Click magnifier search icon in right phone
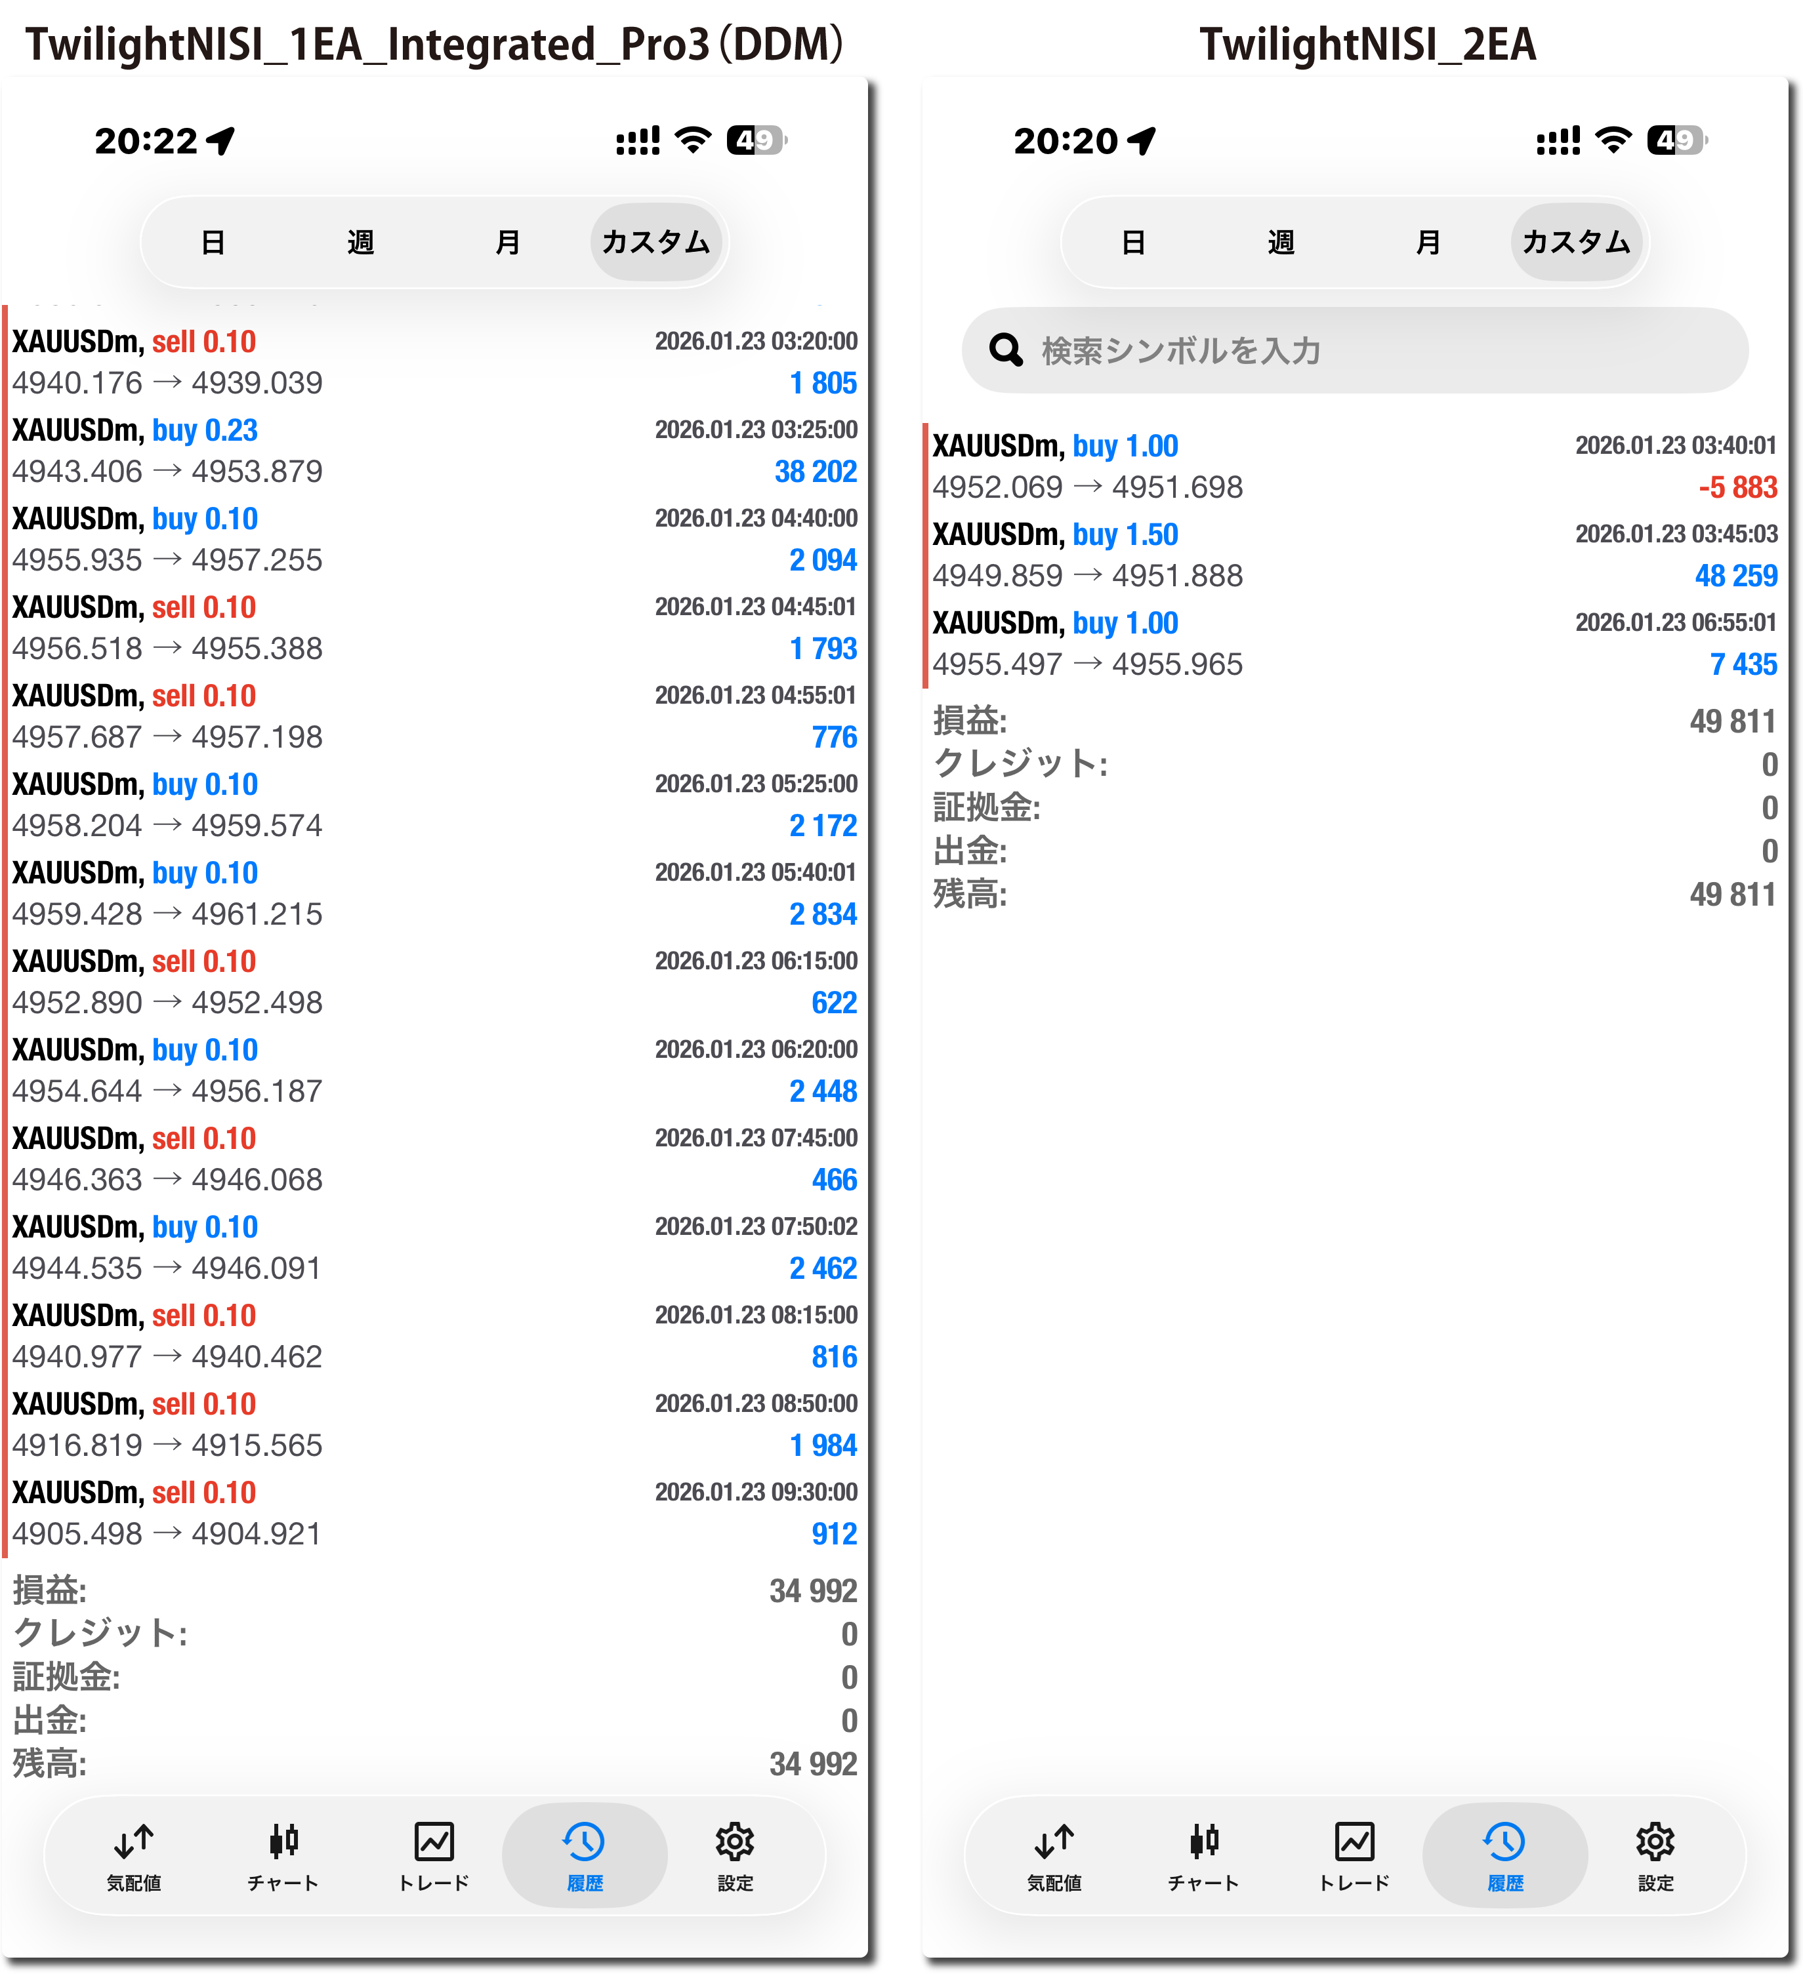1803x1974 pixels. click(x=1005, y=350)
